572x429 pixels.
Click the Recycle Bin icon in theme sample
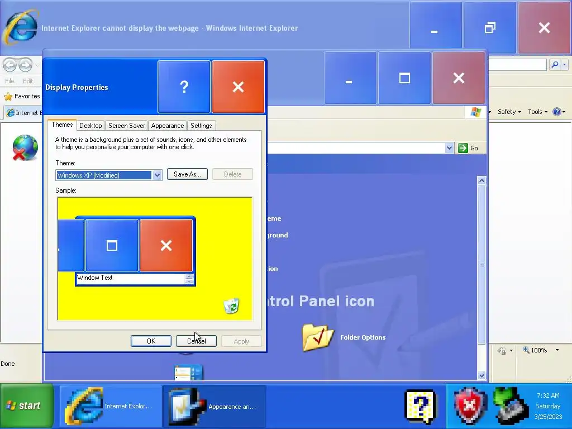coord(231,306)
